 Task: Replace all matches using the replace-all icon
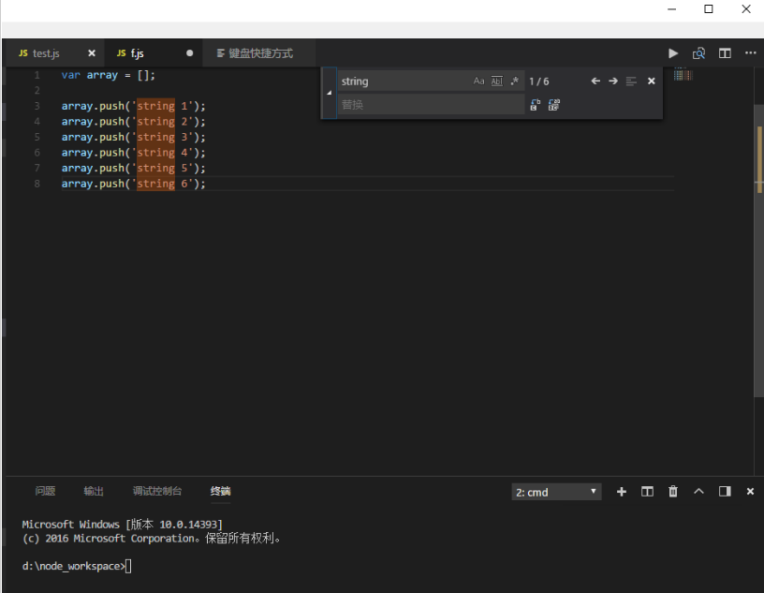pos(554,105)
